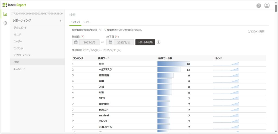The image size is (278, 134).
Task: Click the search word 確定申告
Action: pos(104,104)
